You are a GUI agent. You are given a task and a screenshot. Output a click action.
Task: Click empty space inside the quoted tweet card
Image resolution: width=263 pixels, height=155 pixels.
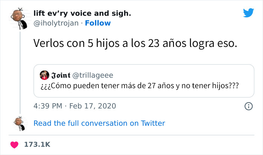coord(207,75)
